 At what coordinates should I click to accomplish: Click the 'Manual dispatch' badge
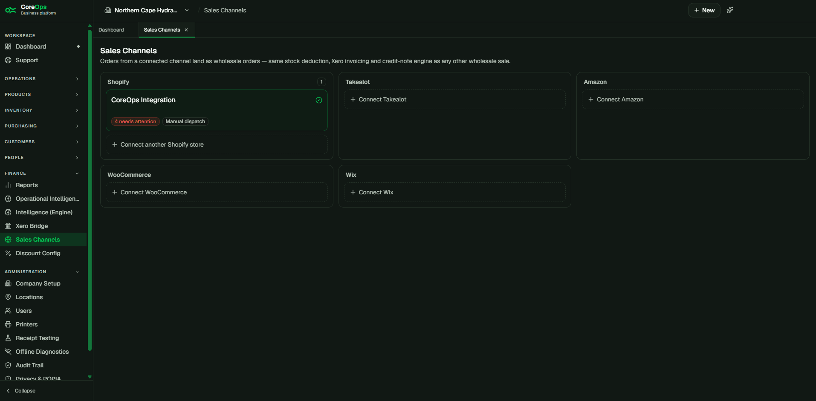(x=185, y=121)
